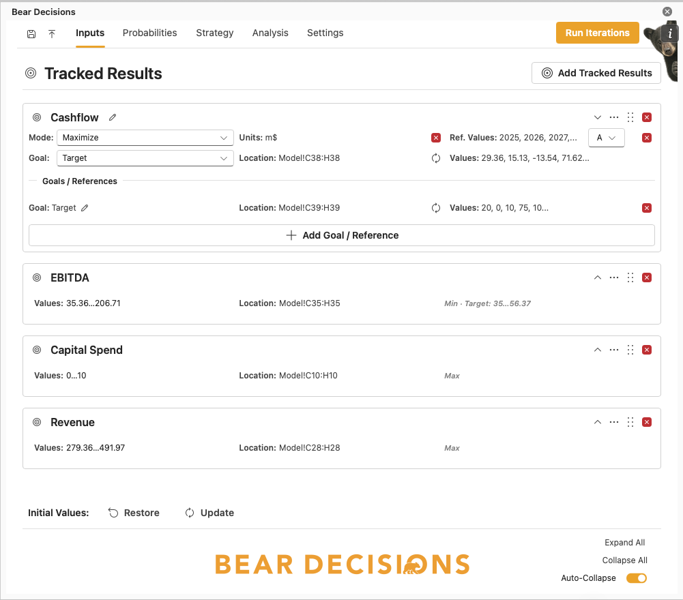Switch to the Settings tab
This screenshot has height=600, width=683.
325,33
